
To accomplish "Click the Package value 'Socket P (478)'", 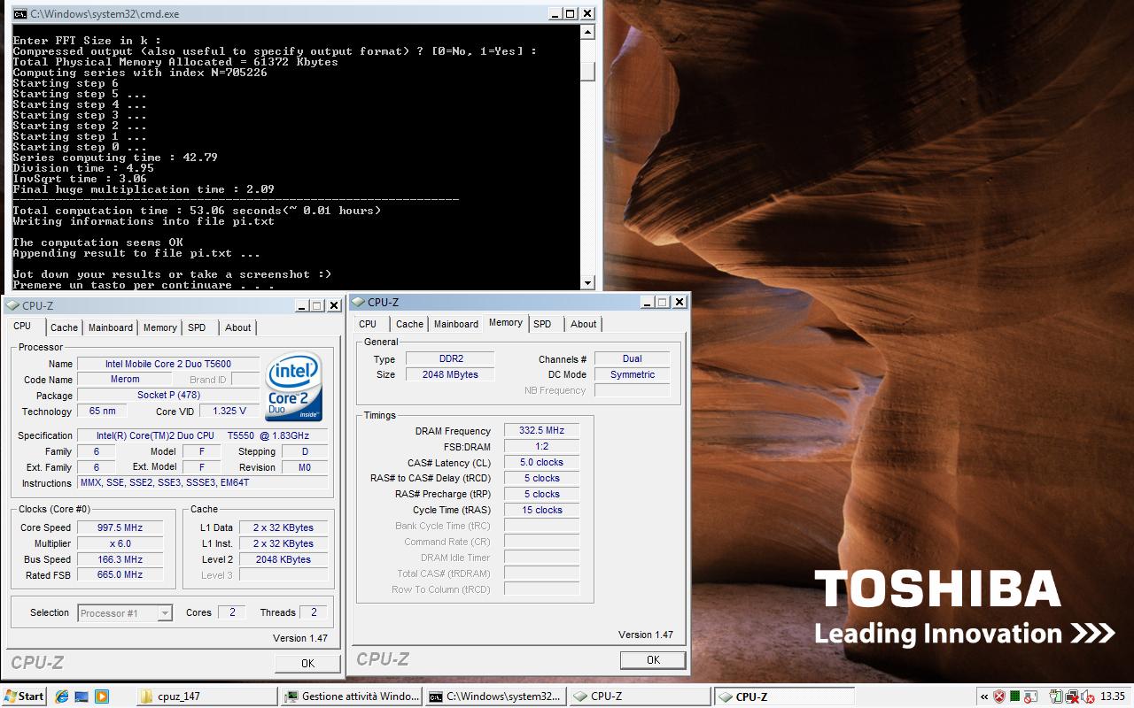I will pyautogui.click(x=168, y=396).
